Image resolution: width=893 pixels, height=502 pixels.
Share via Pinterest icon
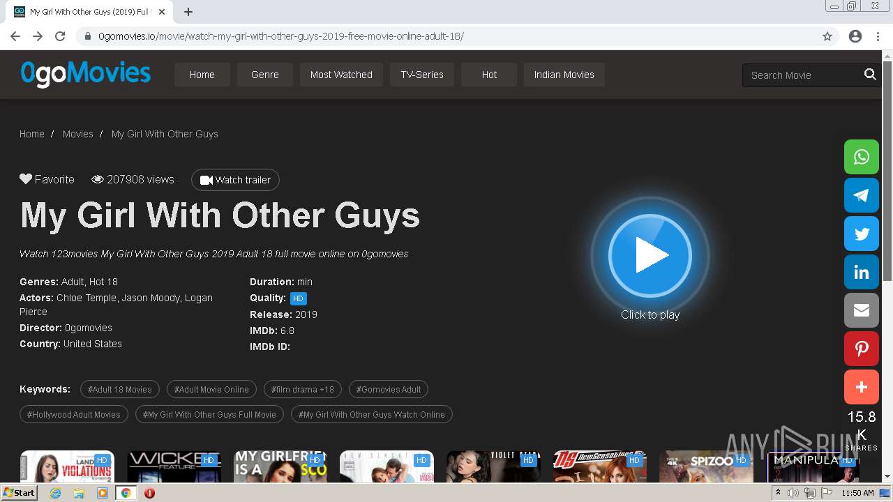[x=862, y=349]
